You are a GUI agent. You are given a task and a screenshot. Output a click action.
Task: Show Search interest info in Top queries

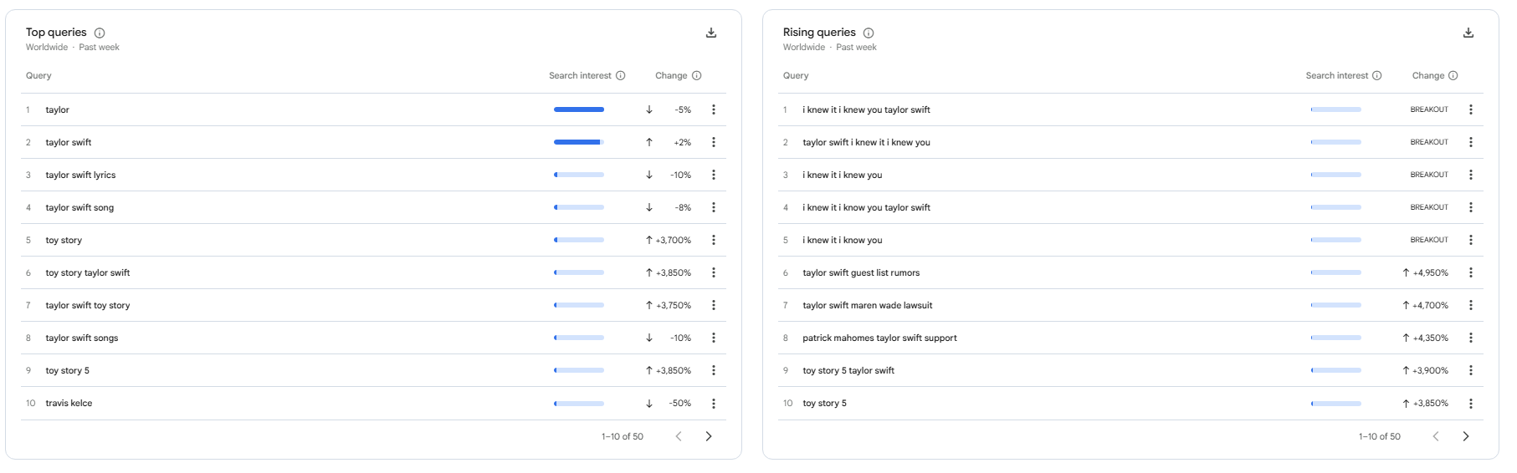click(x=621, y=75)
